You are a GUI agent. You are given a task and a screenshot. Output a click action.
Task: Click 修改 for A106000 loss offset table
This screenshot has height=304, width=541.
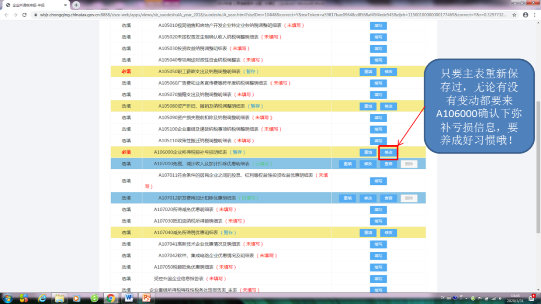[388, 152]
